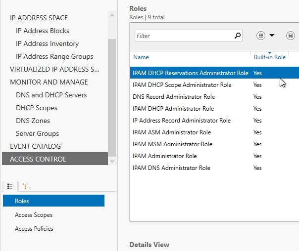Navigate to IP Address Blocks
This screenshot has width=299, height=251.
43,31
